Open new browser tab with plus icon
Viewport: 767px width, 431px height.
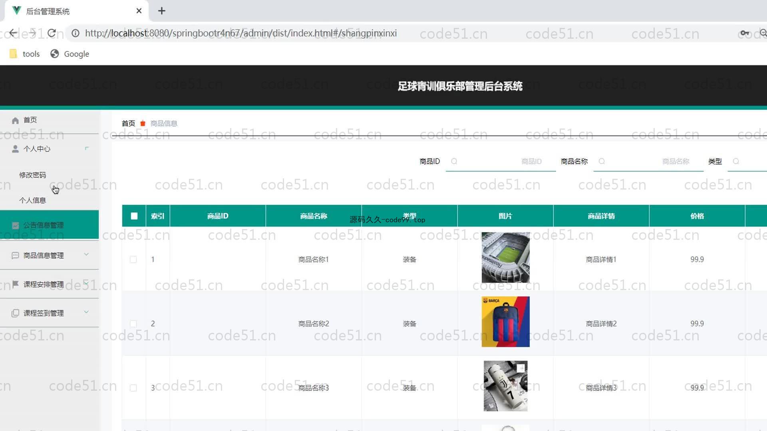pos(161,11)
